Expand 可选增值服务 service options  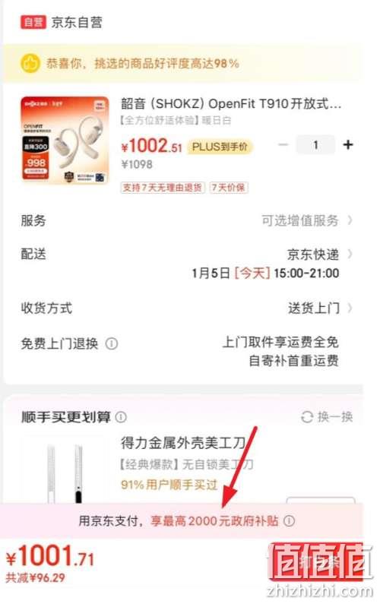pyautogui.click(x=307, y=220)
